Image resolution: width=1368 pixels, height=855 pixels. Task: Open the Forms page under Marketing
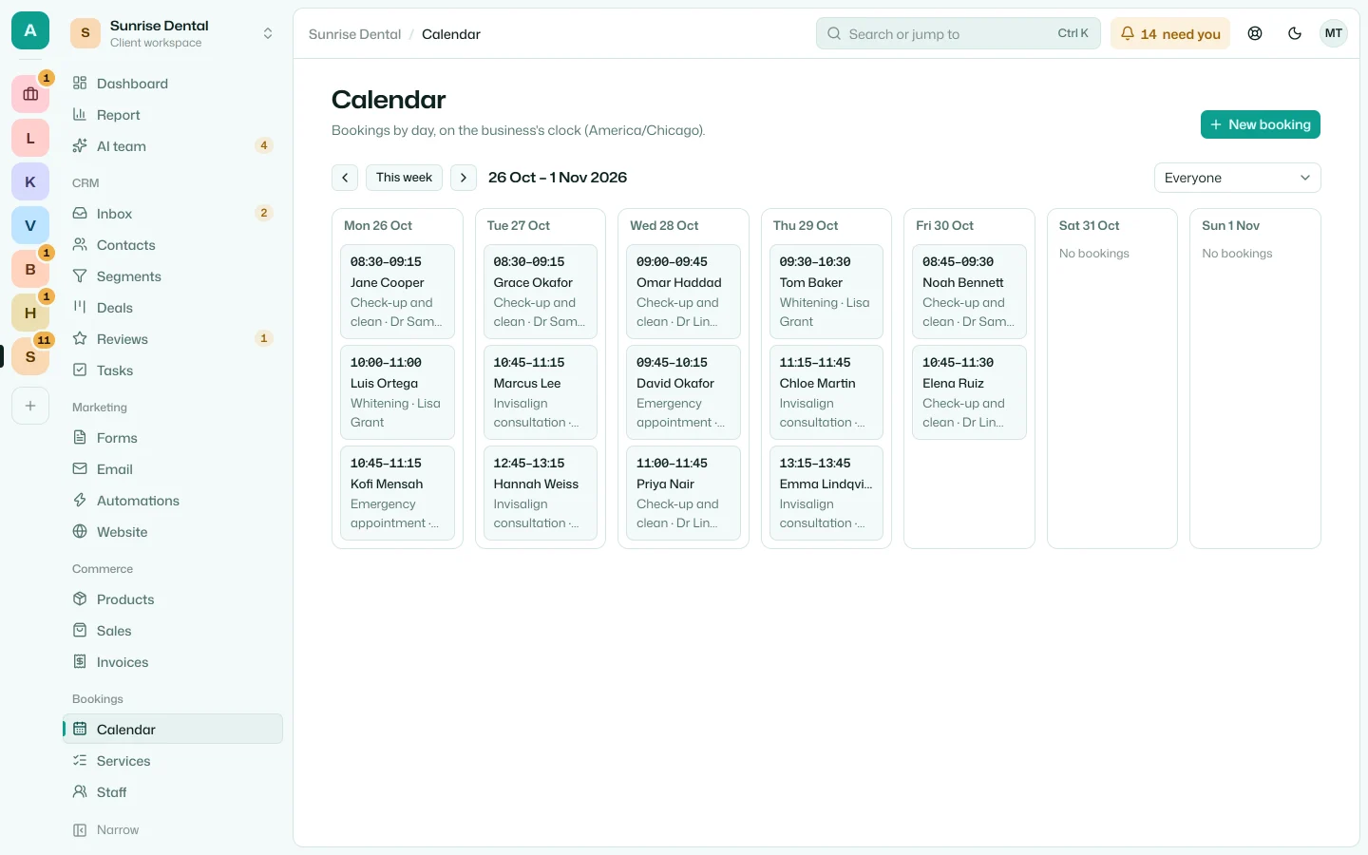pos(173,438)
